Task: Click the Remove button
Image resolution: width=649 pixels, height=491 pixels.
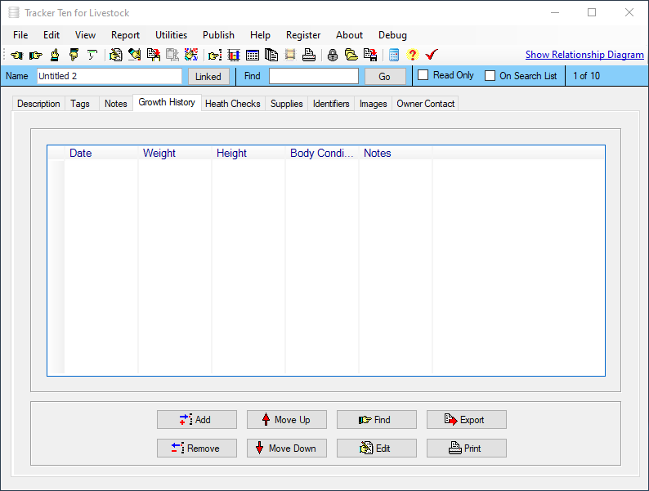Action: 197,448
